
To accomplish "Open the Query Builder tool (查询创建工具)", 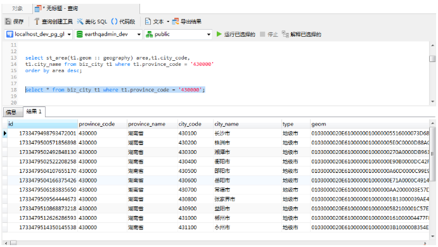I will click(x=53, y=22).
